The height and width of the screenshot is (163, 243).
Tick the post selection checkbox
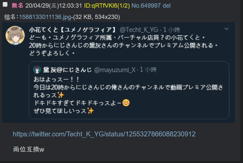pos(5,5)
